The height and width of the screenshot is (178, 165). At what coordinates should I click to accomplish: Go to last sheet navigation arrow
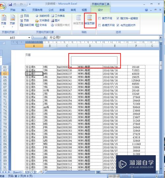click(9, 172)
